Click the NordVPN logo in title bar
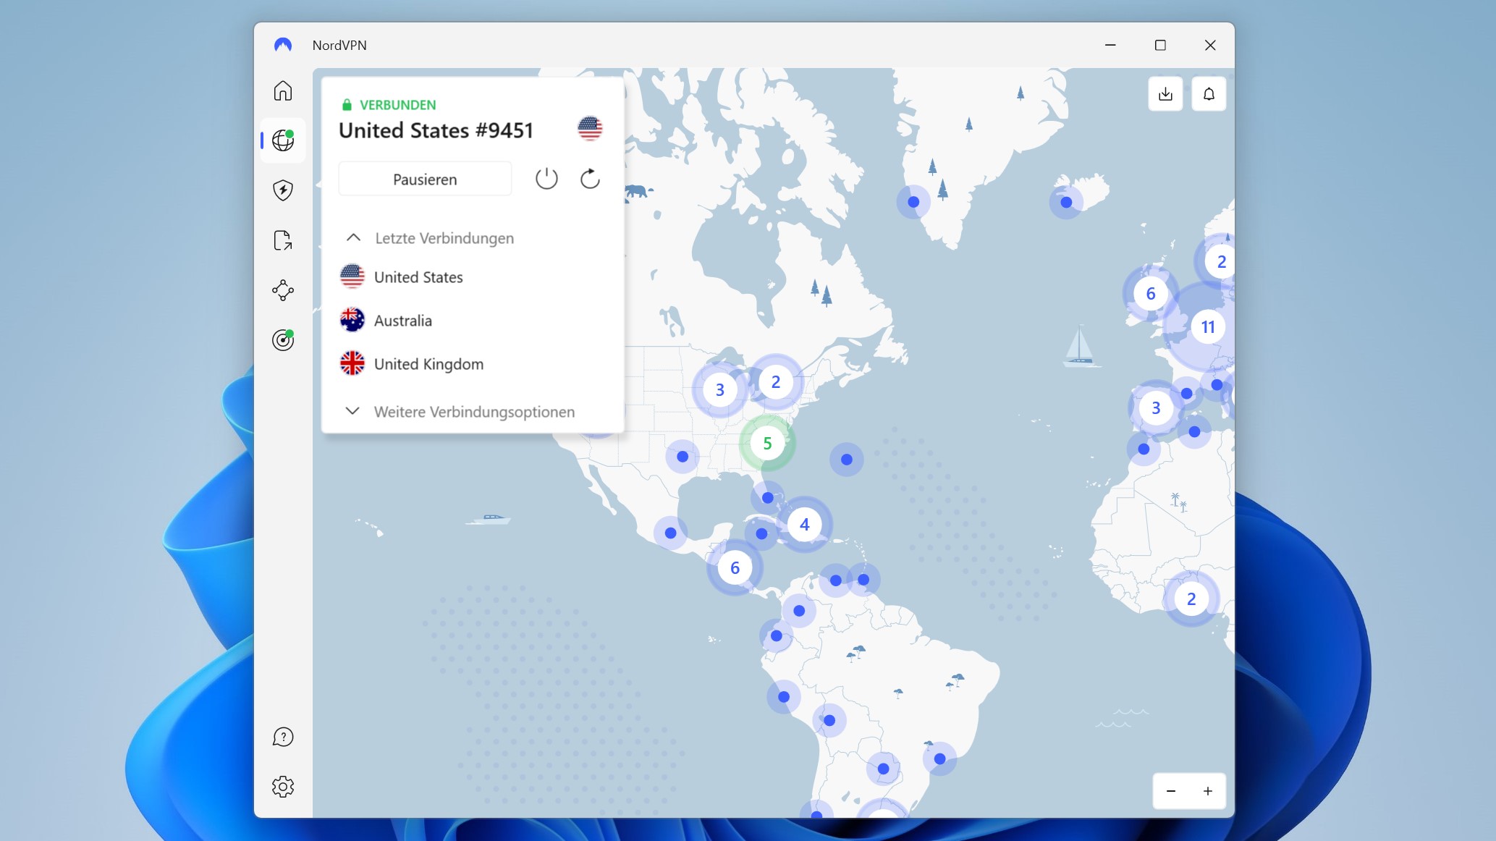 (x=283, y=45)
